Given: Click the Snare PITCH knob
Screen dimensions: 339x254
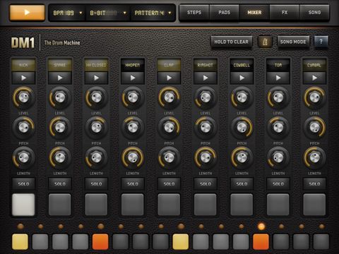Looking at the screenshot, I should 60,128.
